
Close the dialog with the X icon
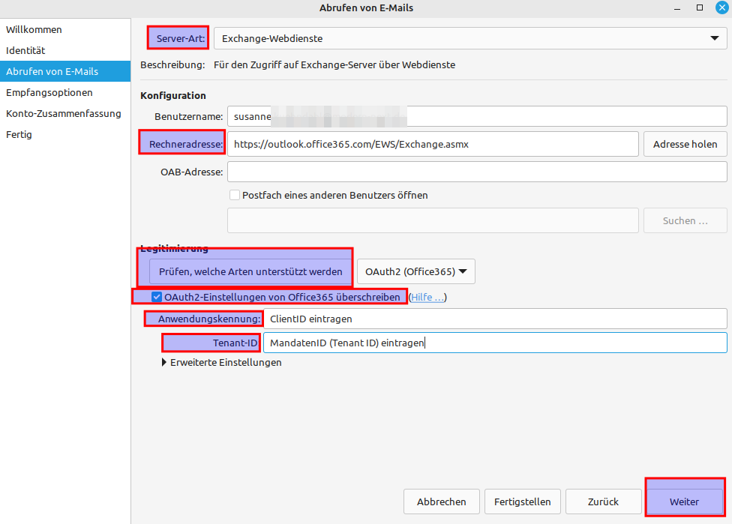click(721, 8)
